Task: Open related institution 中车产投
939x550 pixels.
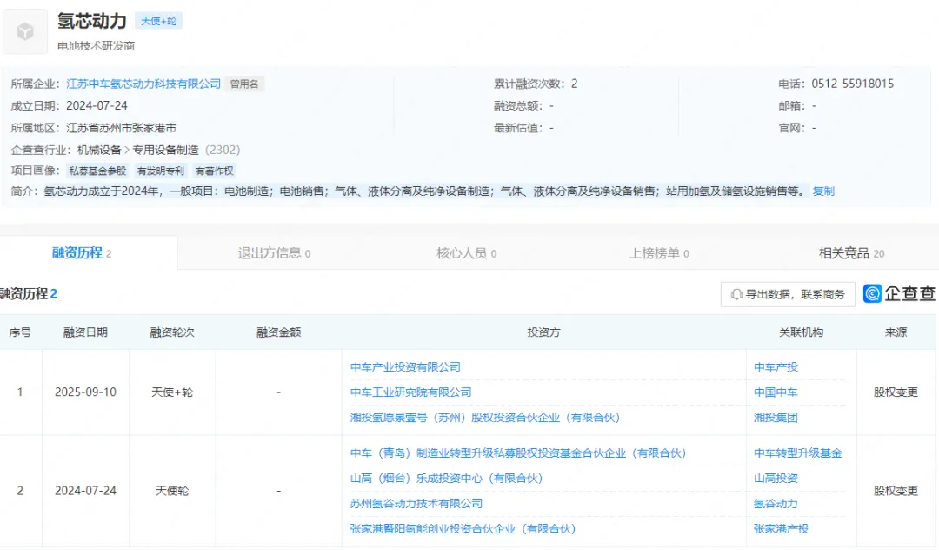Action: pos(776,366)
